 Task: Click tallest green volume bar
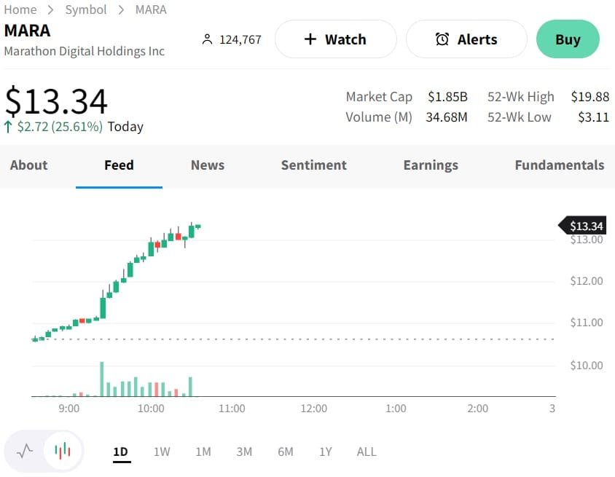point(102,379)
